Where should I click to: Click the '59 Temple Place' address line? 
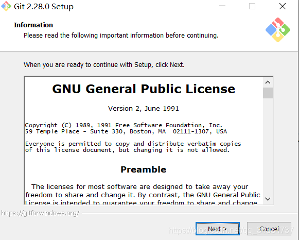click(126, 131)
